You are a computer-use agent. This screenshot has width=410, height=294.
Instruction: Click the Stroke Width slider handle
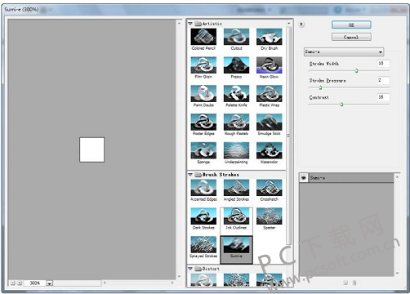pyautogui.click(x=356, y=71)
